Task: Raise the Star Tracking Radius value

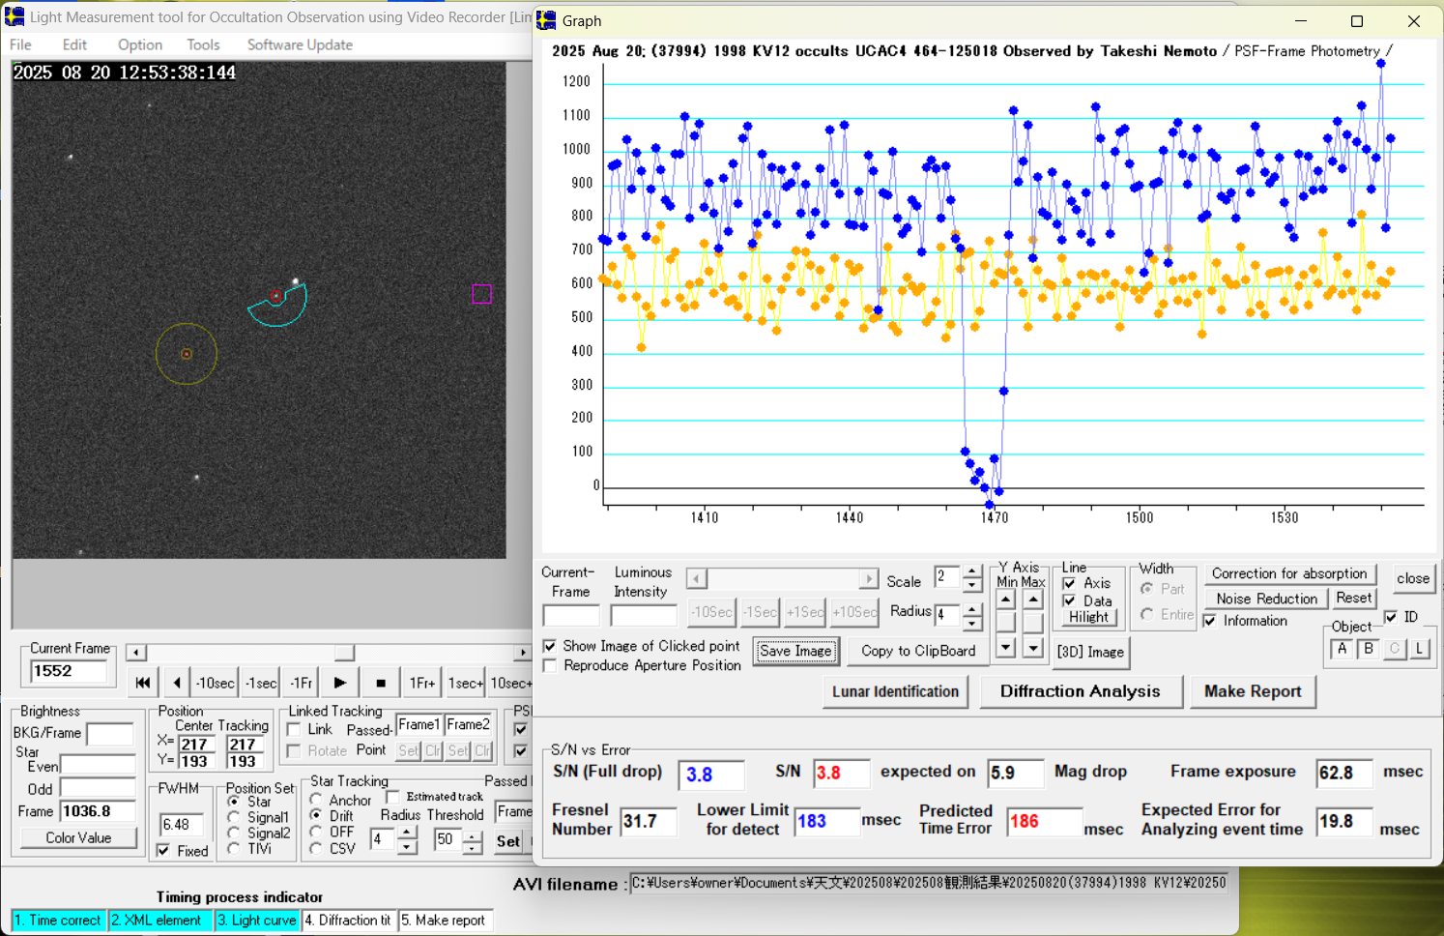Action: 408,833
